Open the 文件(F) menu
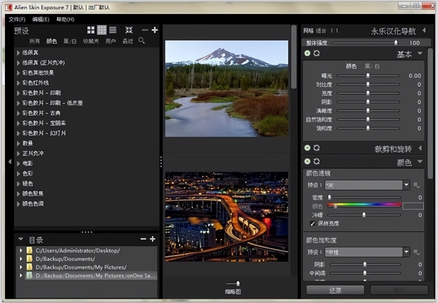The image size is (438, 303). pyautogui.click(x=17, y=19)
